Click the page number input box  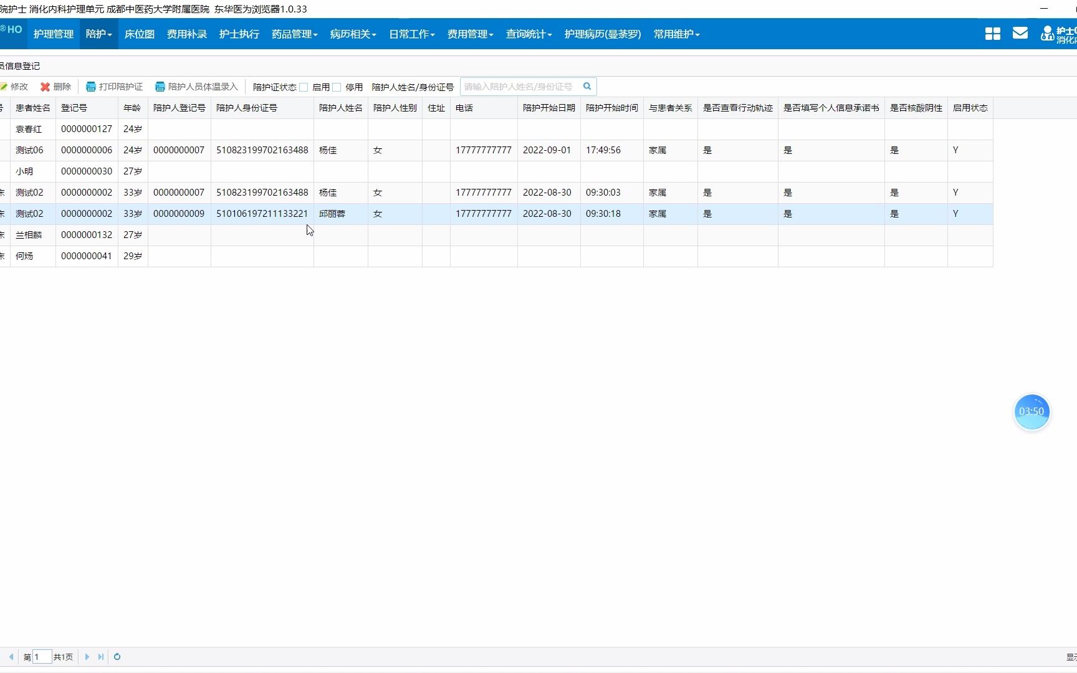42,657
